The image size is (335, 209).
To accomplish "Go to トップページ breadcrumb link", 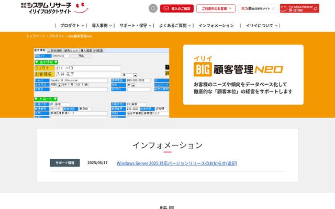I will (x=36, y=36).
